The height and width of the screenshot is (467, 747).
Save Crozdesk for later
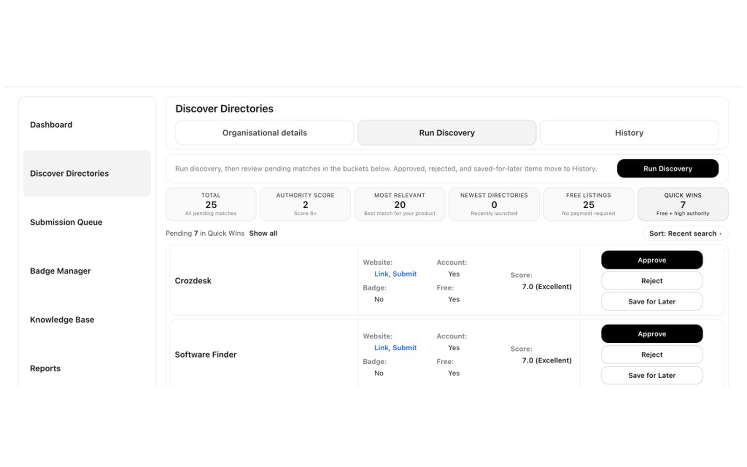(x=652, y=302)
